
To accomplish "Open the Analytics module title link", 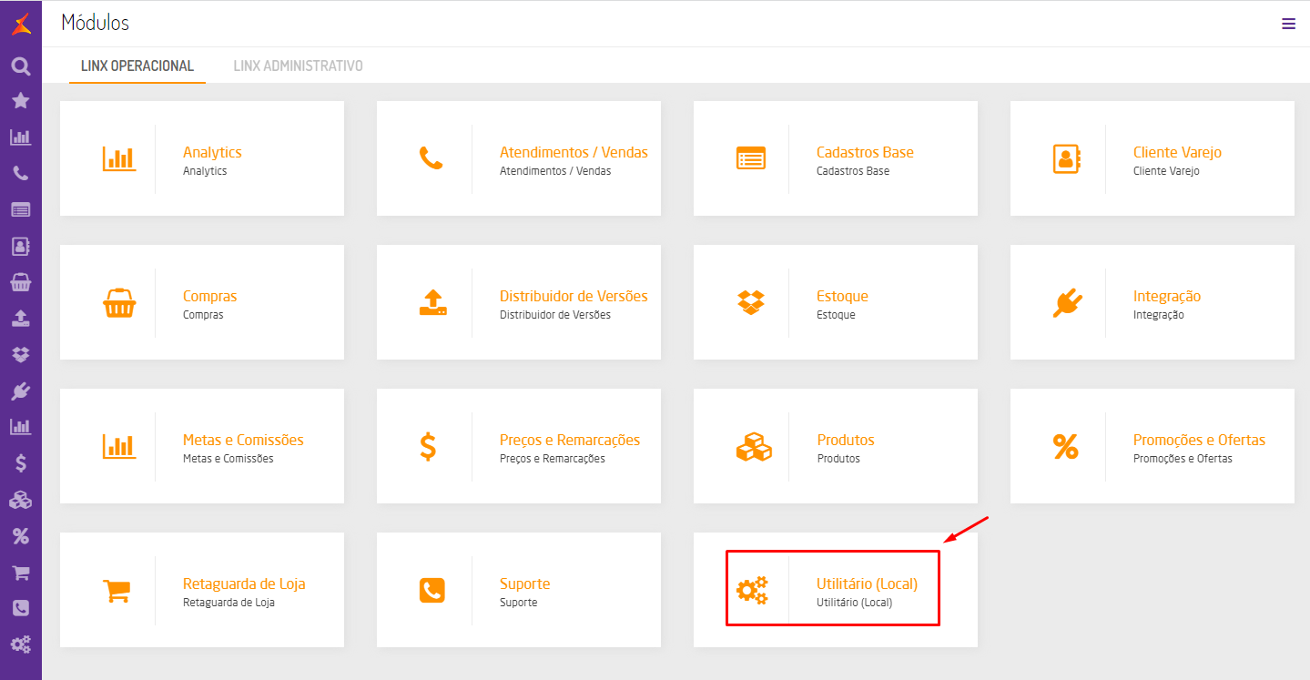I will (x=212, y=152).
